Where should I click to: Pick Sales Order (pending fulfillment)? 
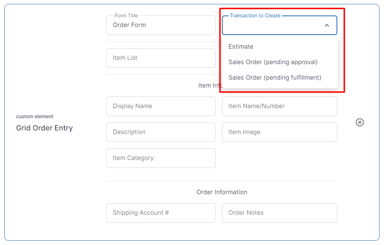point(275,77)
